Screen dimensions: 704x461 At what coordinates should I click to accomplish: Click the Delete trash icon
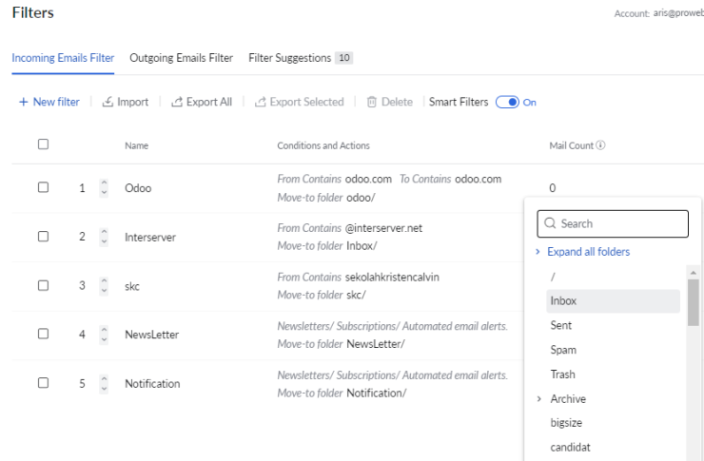372,102
